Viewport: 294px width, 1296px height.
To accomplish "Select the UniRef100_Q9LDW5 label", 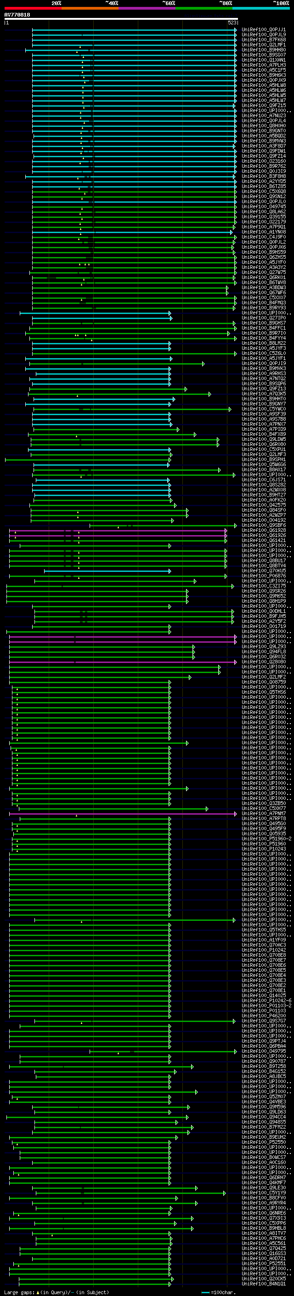I will (x=263, y=439).
